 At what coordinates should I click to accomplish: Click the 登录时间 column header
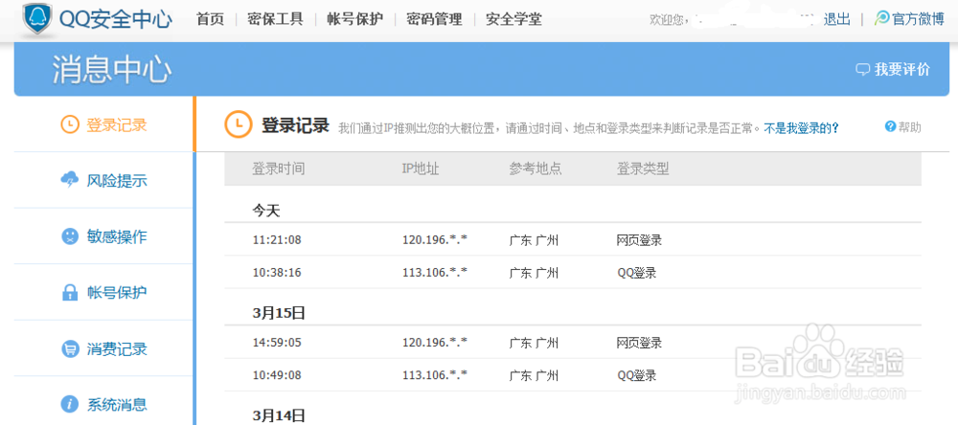[278, 168]
